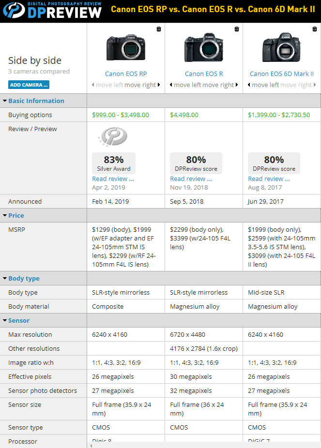This screenshot has height=448, width=321.
Task: Click the DPReview logo in header
Action: pos(50,10)
